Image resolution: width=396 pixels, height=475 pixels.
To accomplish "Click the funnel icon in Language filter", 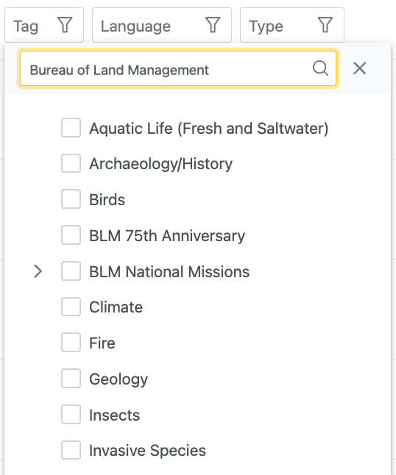I will click(213, 25).
